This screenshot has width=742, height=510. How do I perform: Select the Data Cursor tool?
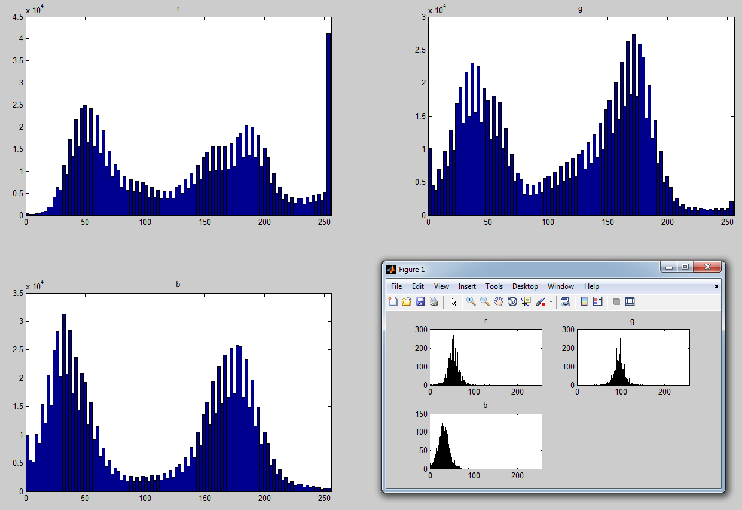coord(526,302)
